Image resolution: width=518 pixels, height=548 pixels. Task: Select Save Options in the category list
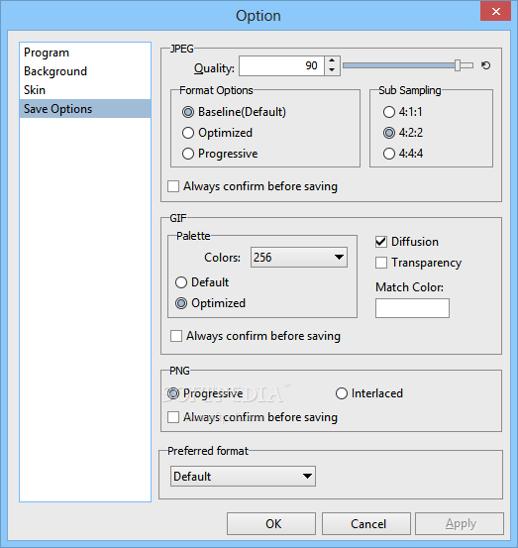(x=85, y=109)
